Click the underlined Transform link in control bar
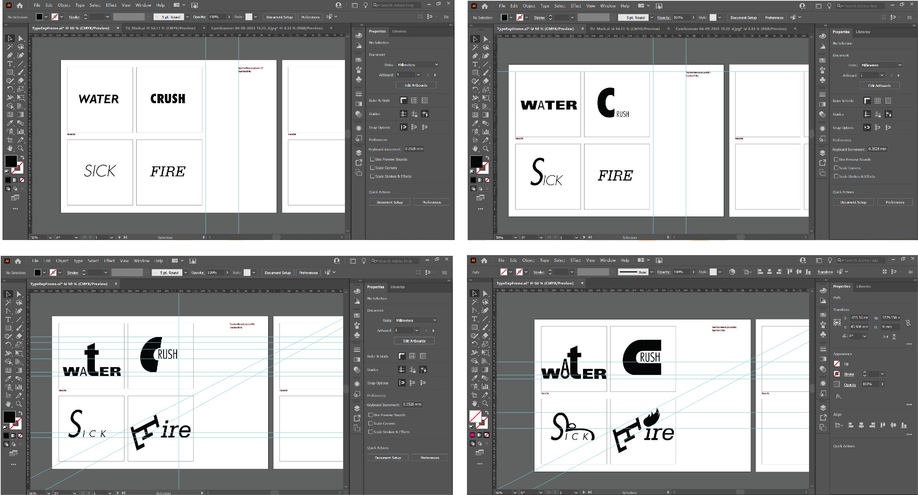 (x=825, y=272)
